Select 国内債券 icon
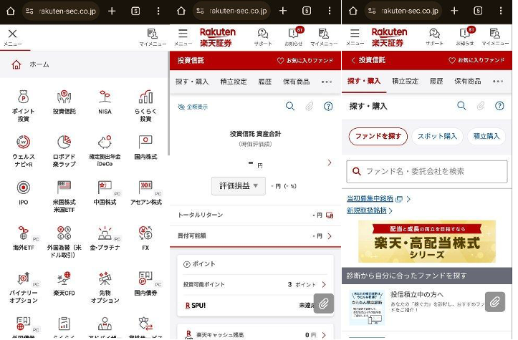The width and height of the screenshot is (518, 340). point(145,283)
